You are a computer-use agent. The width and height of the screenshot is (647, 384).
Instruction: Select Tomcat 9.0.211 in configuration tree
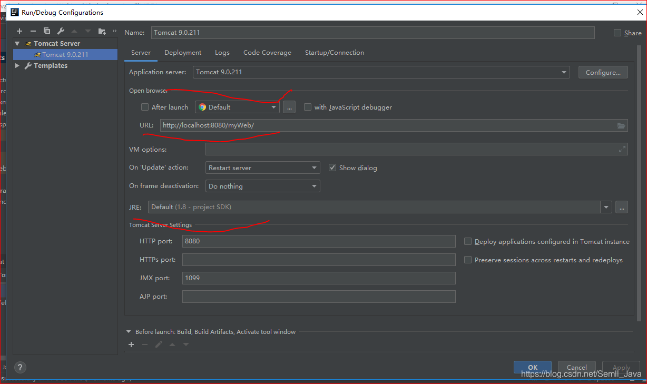pyautogui.click(x=65, y=54)
